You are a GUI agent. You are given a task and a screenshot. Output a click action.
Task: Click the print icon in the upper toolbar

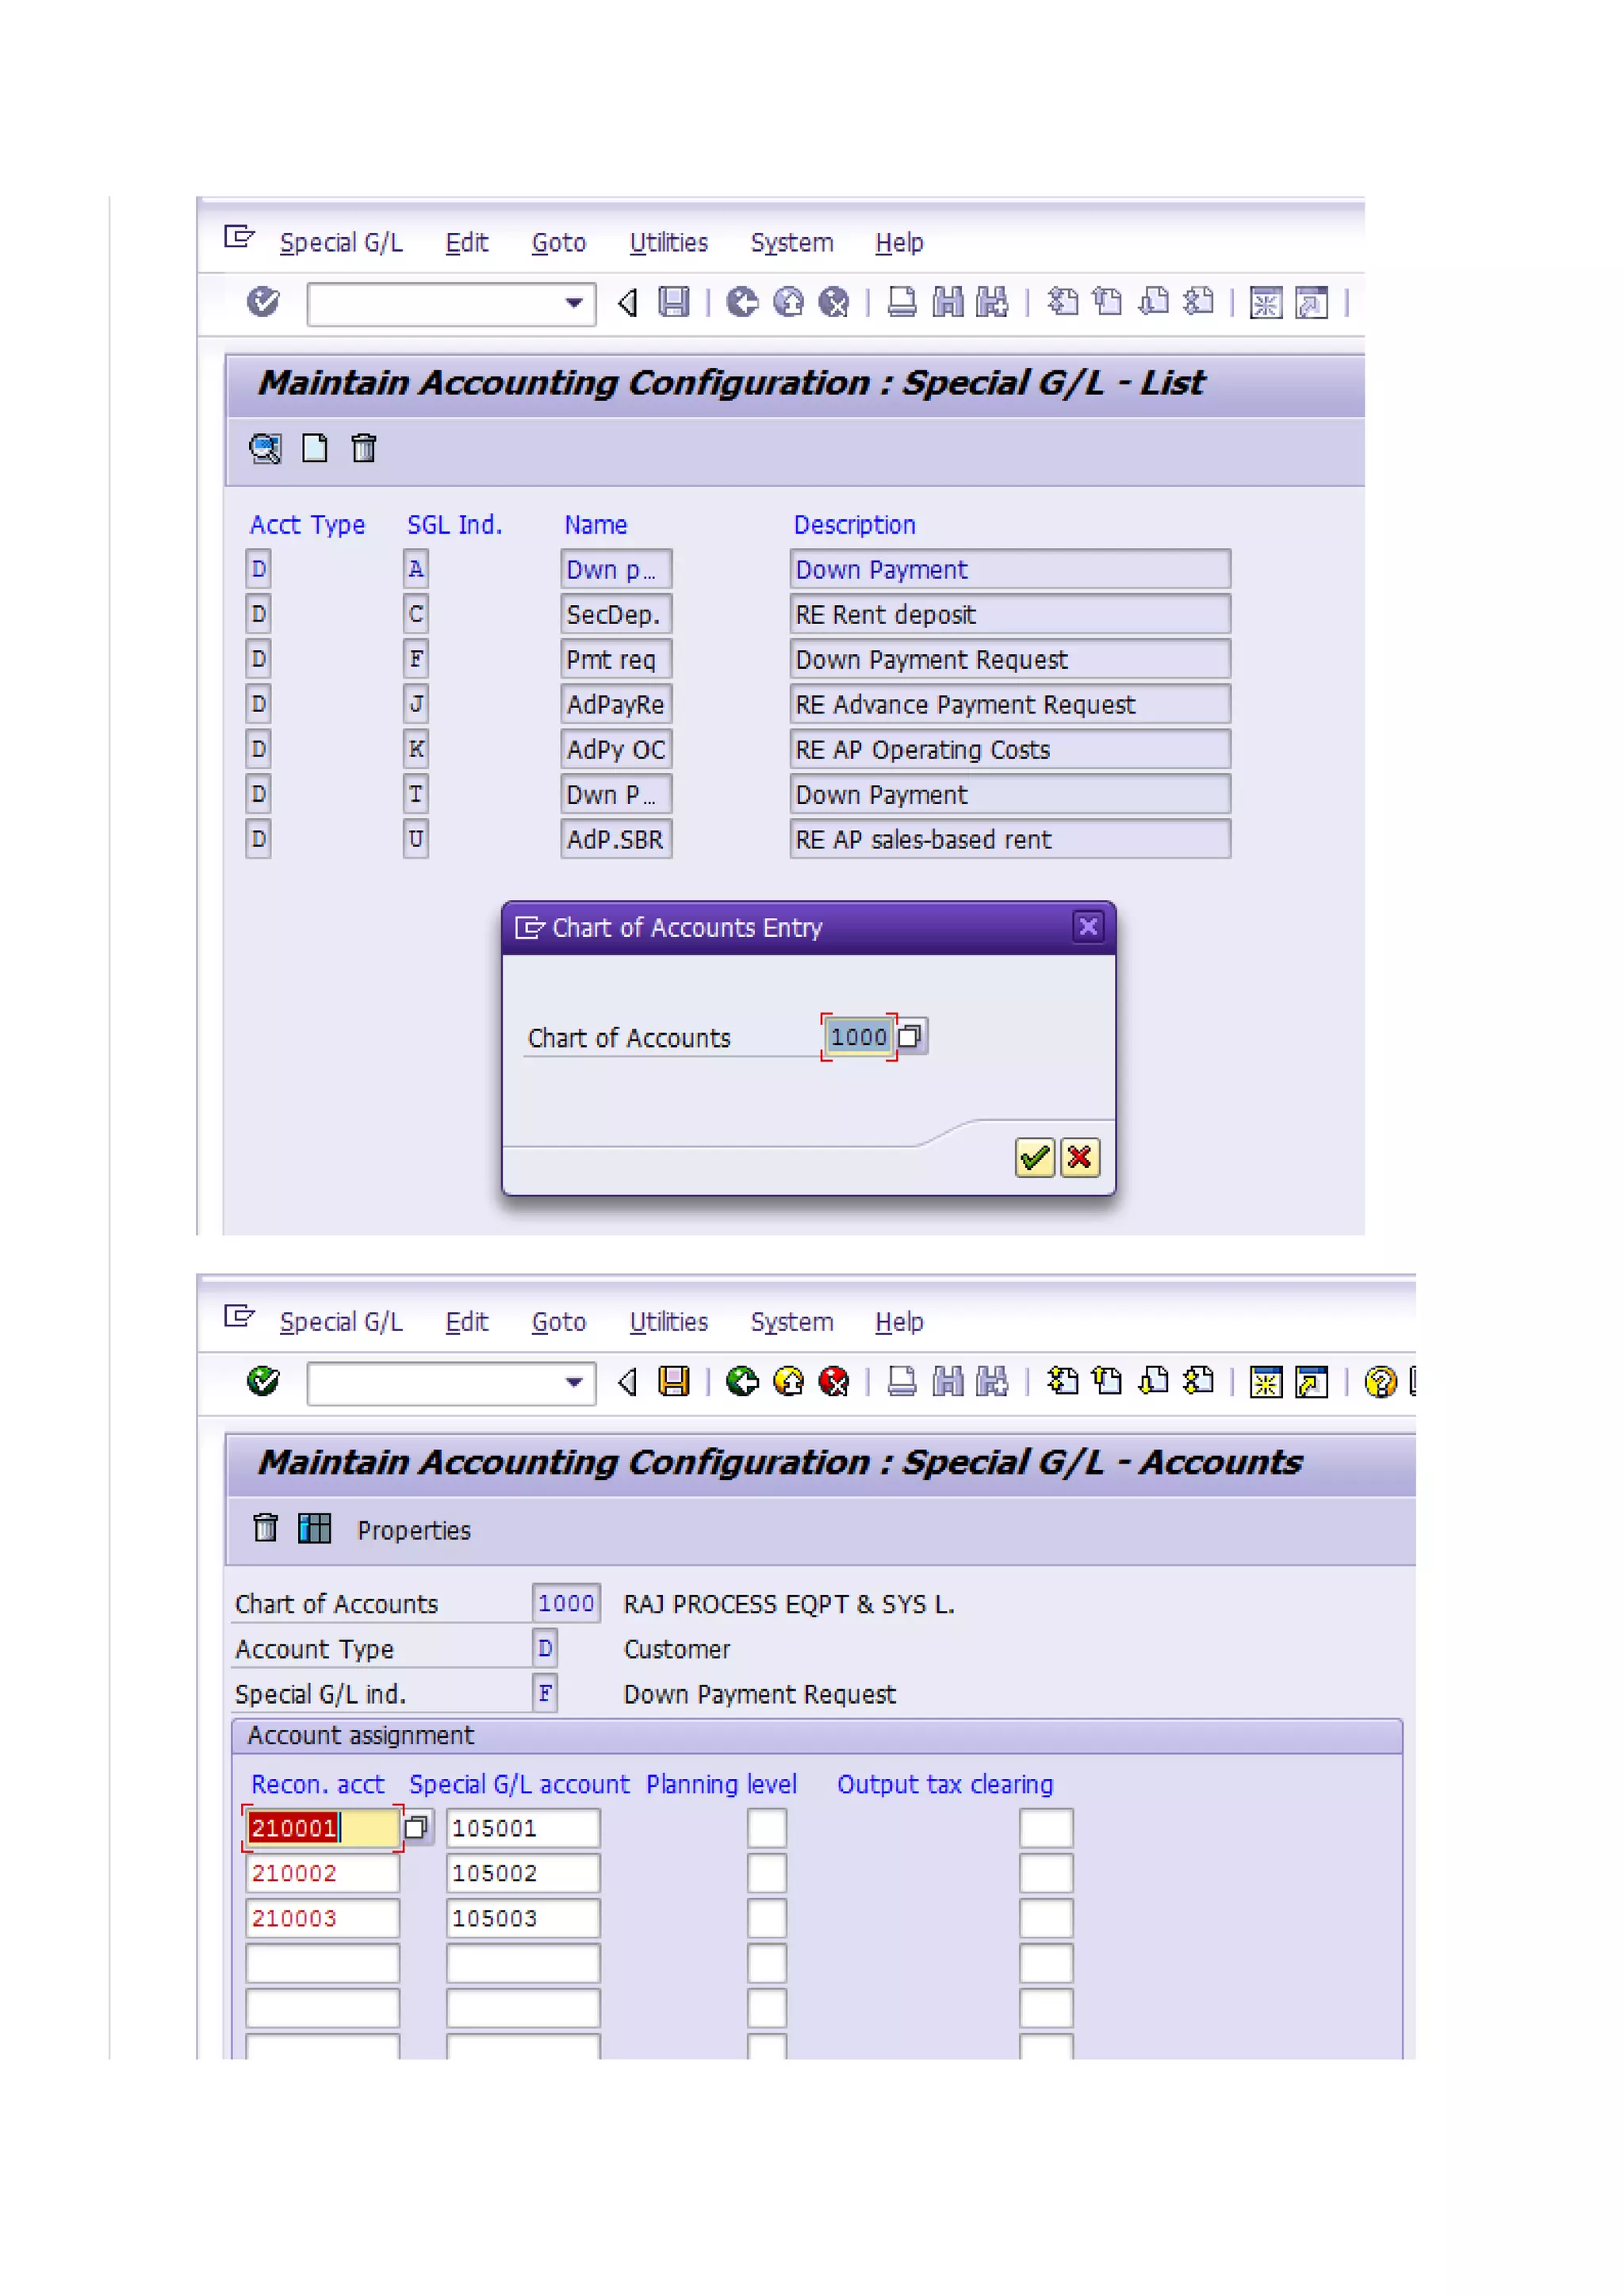point(901,302)
